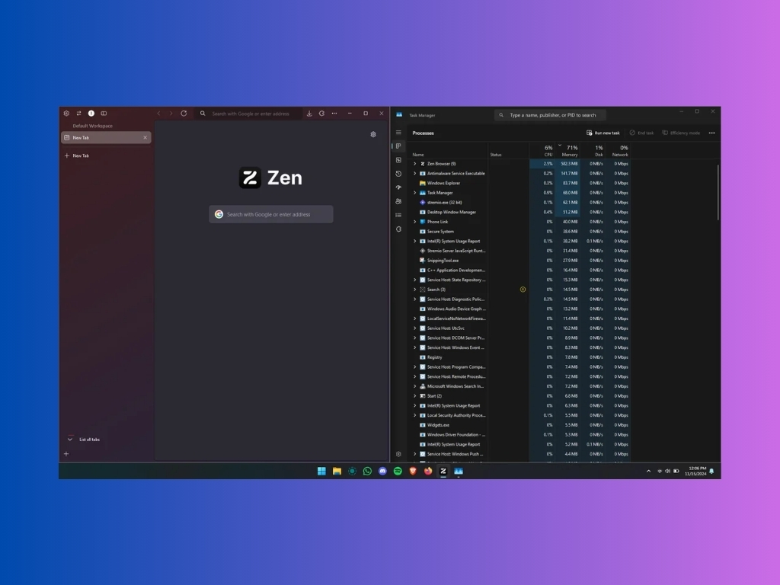780x585 pixels.
Task: Select Processes page icon in Task Manager sidebar
Action: click(x=398, y=146)
